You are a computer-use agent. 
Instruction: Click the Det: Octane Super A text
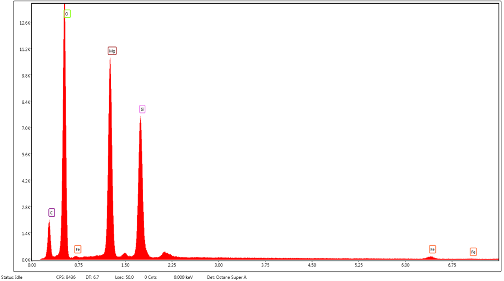pyautogui.click(x=226, y=277)
